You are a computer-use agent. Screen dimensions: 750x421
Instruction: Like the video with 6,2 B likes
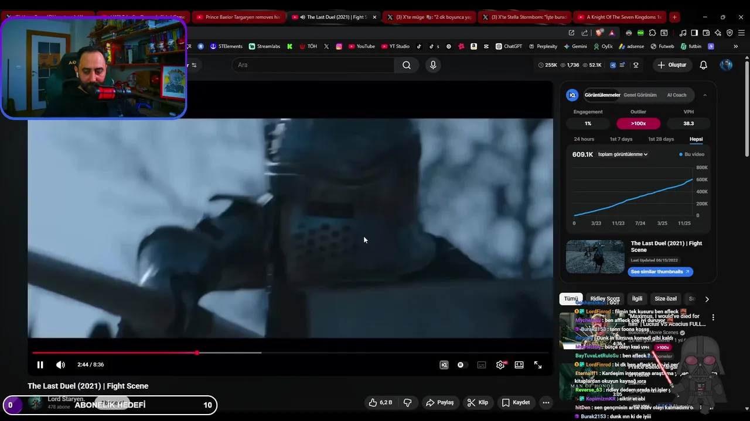(380, 402)
